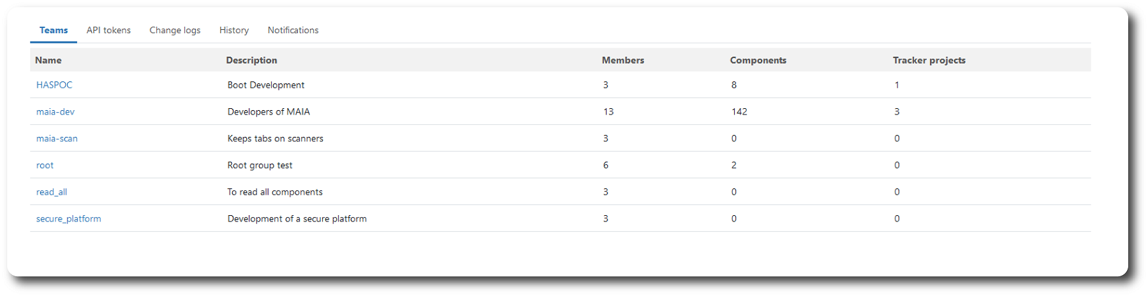Click the Description column header

click(251, 60)
